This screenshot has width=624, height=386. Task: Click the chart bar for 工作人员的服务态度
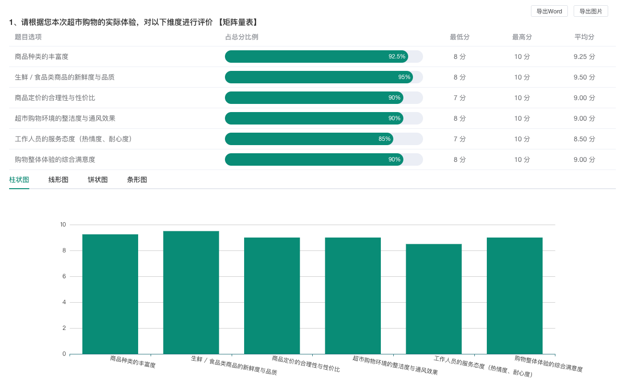coord(434,299)
